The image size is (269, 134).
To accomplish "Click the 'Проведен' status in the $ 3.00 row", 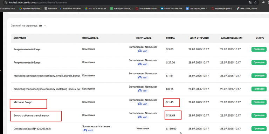I will pos(259,49).
